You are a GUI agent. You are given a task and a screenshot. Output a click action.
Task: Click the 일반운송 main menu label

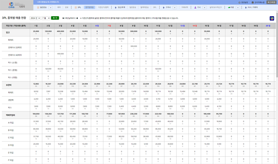[43, 7]
